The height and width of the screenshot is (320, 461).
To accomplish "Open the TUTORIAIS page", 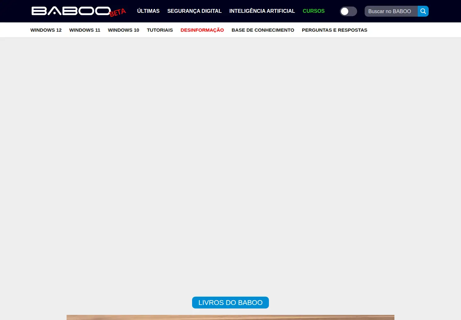I will click(160, 30).
